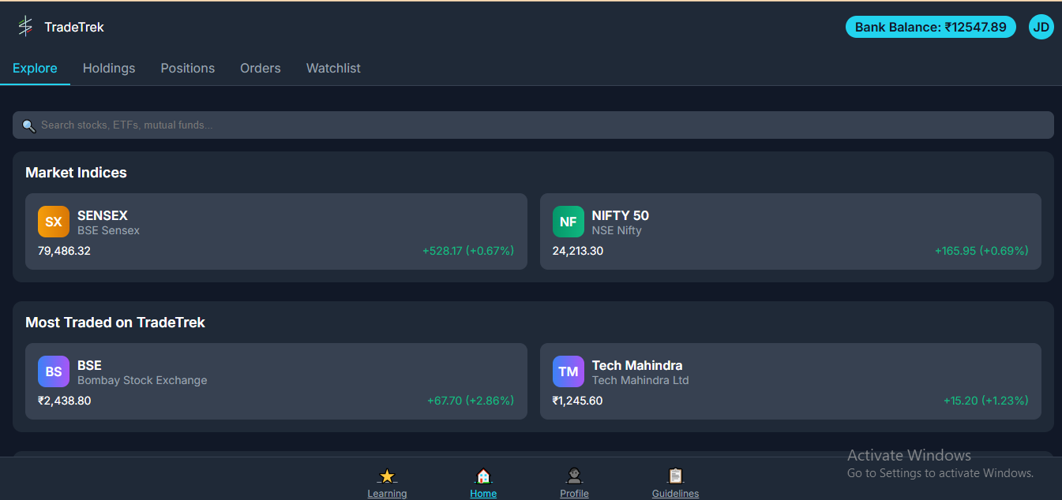Image resolution: width=1062 pixels, height=500 pixels.
Task: Click the Bank Balance pill button
Action: 931,28
